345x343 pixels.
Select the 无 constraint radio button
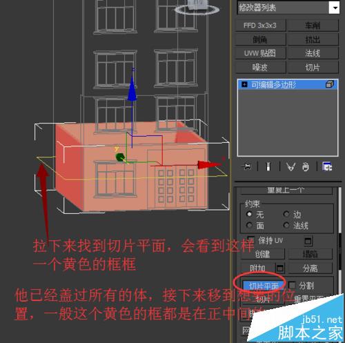click(249, 214)
